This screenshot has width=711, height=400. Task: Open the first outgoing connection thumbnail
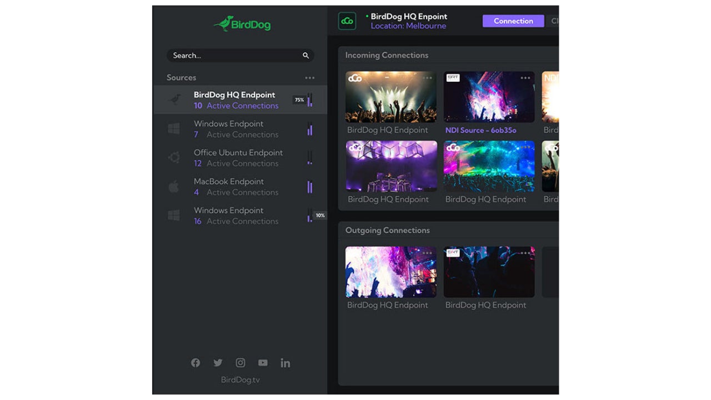tap(391, 272)
